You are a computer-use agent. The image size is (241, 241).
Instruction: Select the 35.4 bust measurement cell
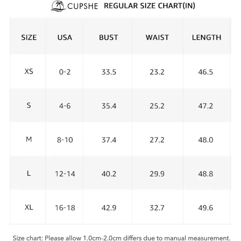point(109,106)
